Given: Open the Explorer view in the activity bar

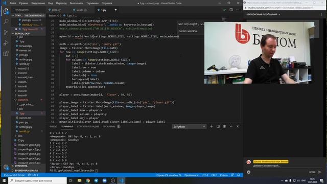Looking at the screenshot, I should pos(6,11).
